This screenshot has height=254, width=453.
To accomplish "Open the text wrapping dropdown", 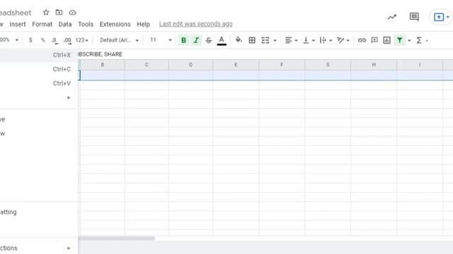I will tap(326, 40).
